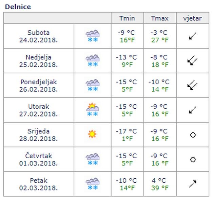Click the calm wind circle for Srijeda
Viewport: 212px width, 197px height.
[x=193, y=135]
